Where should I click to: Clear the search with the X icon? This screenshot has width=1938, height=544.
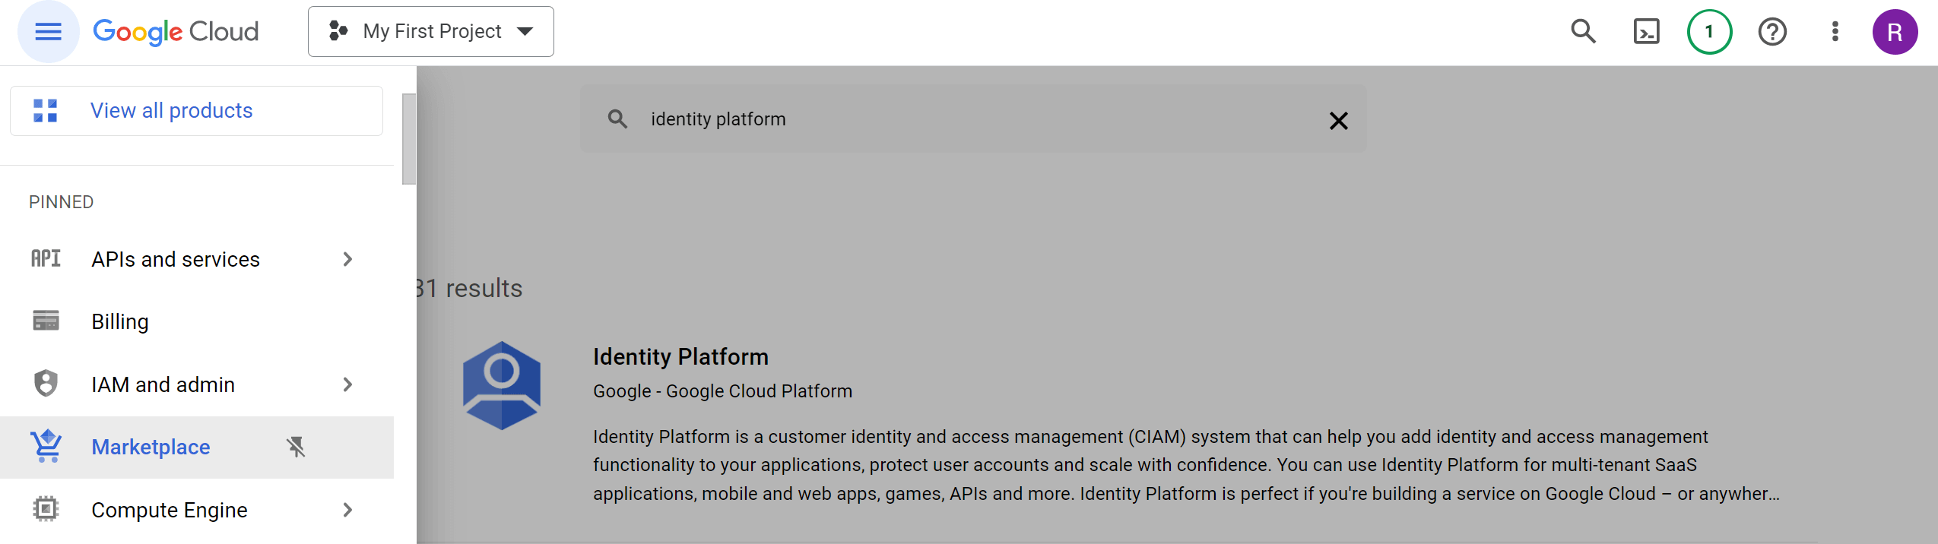tap(1338, 120)
